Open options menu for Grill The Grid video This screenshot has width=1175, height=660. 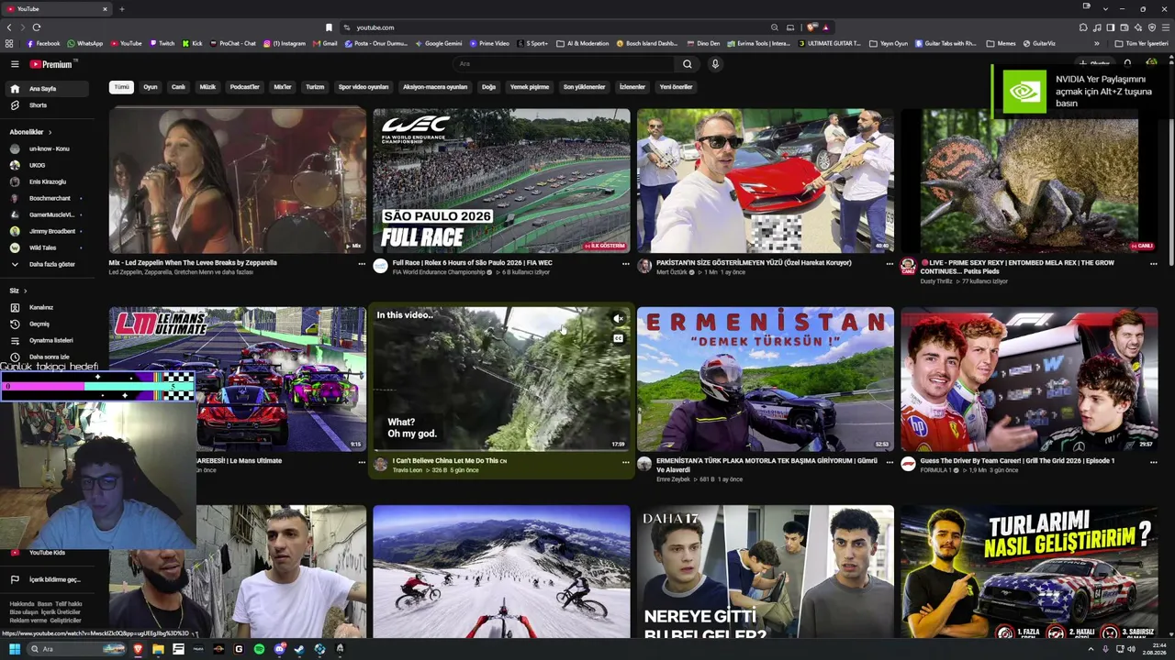pos(1154,462)
